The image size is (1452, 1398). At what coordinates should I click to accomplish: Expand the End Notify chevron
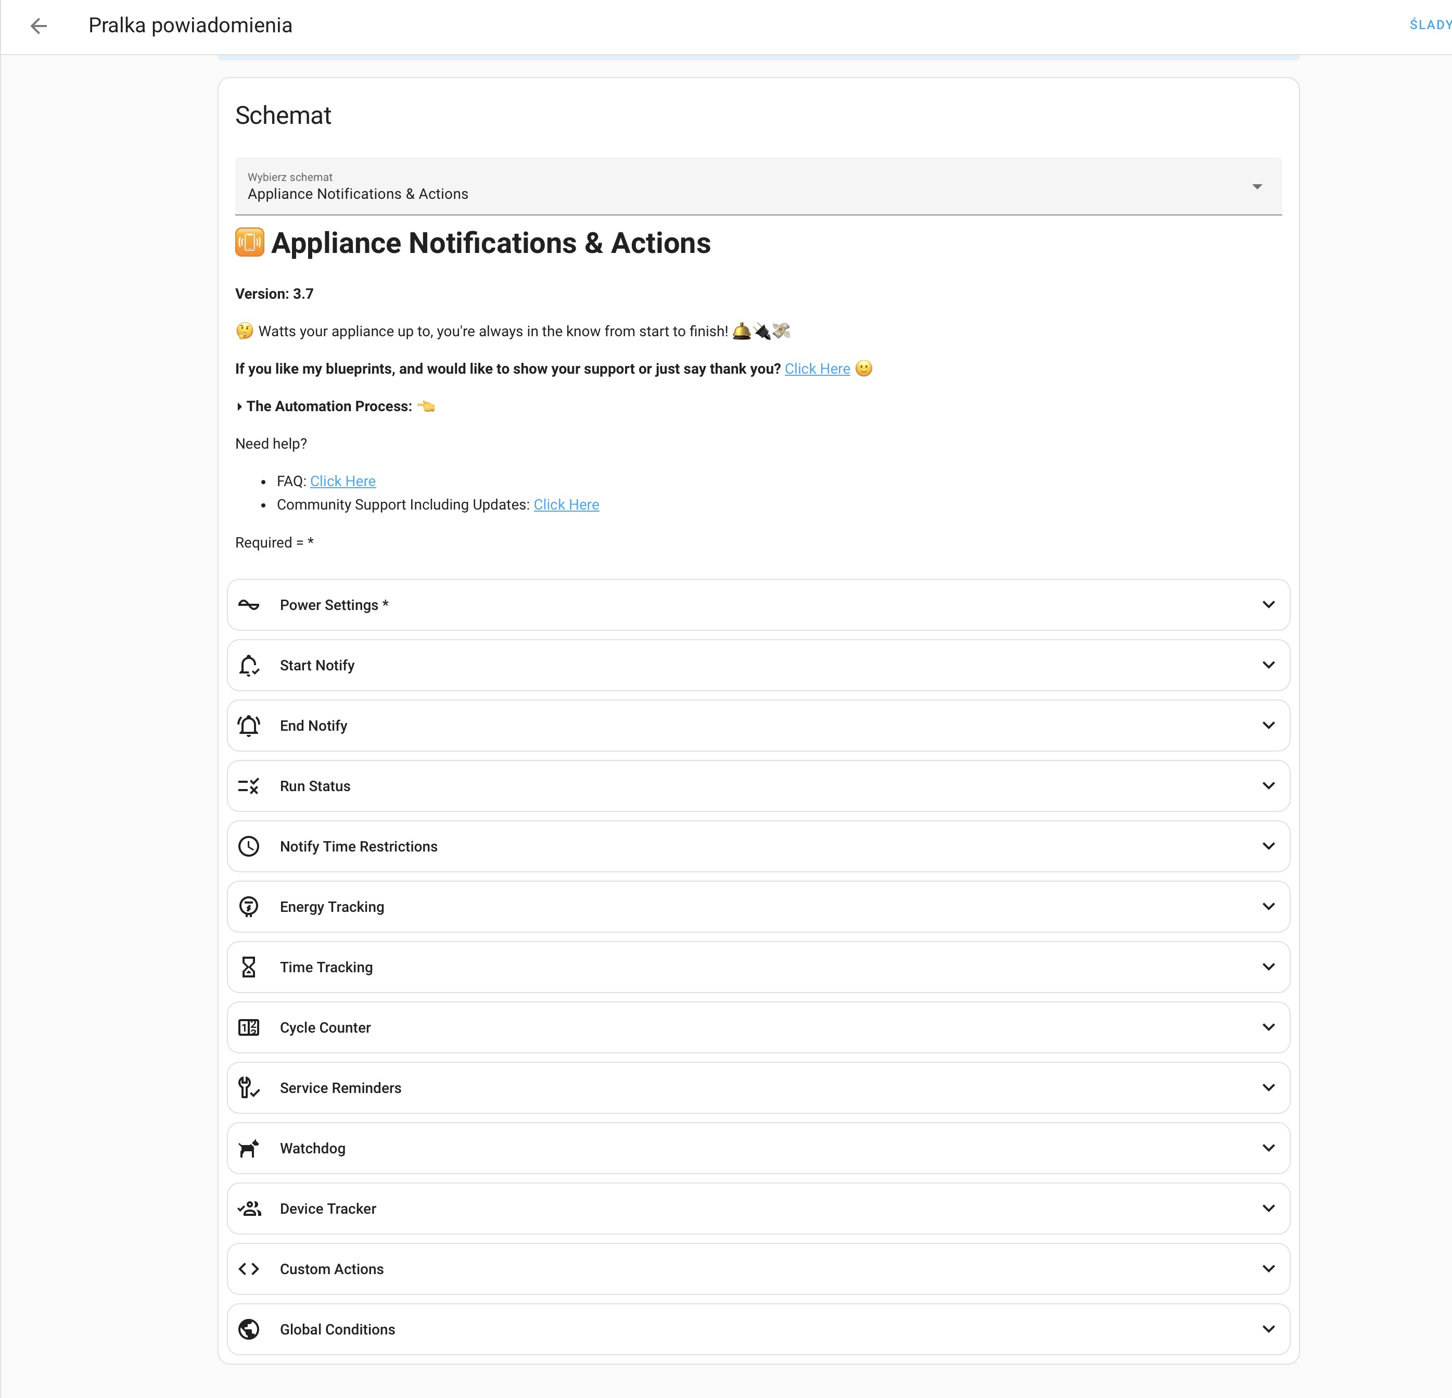tap(1268, 726)
